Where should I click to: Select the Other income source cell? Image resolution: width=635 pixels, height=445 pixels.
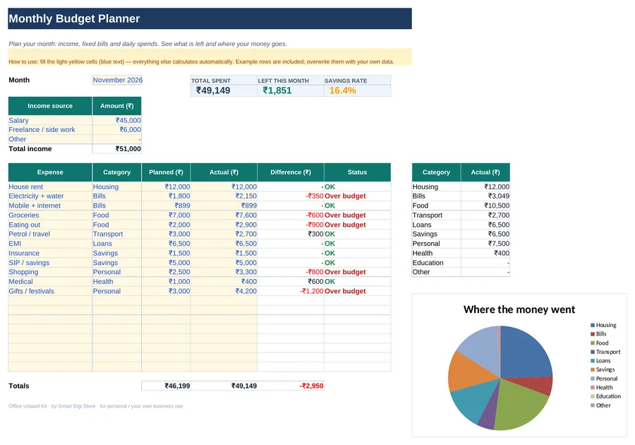tap(50, 139)
